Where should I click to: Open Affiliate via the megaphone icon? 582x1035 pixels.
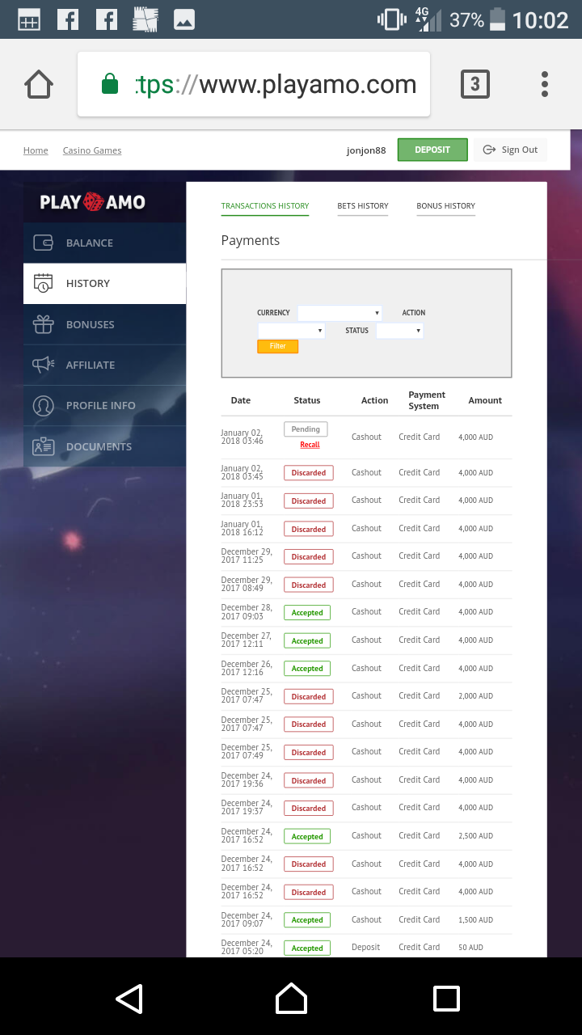[43, 365]
